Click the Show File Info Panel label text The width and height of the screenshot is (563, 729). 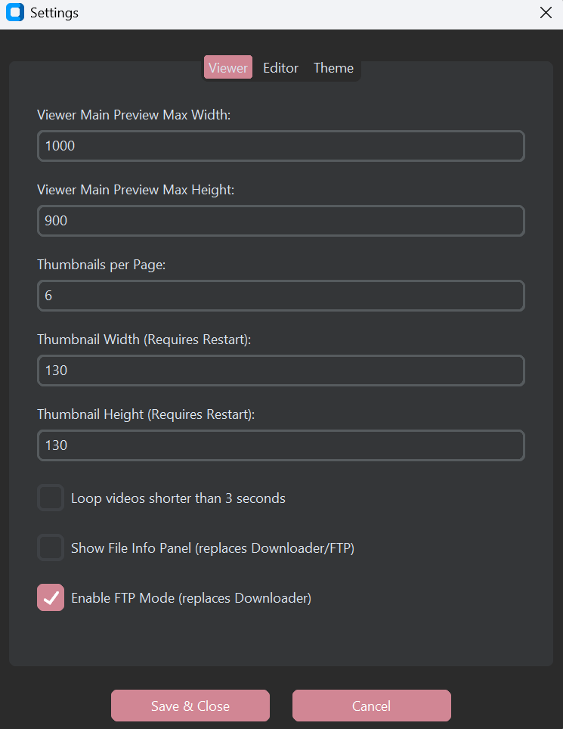[213, 548]
